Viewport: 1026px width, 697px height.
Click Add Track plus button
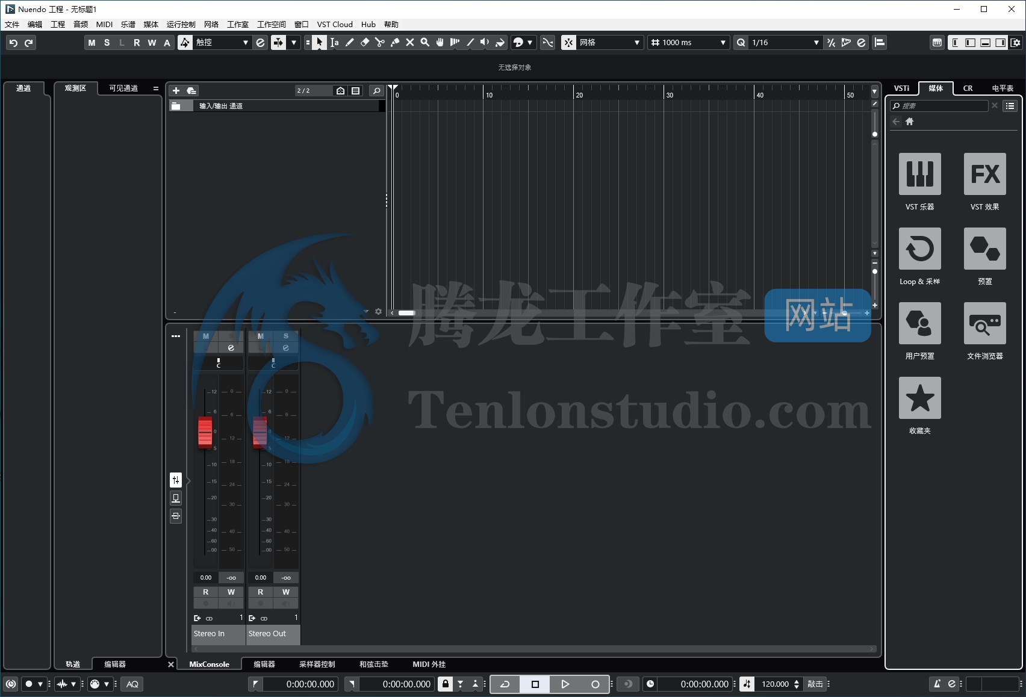(x=176, y=91)
